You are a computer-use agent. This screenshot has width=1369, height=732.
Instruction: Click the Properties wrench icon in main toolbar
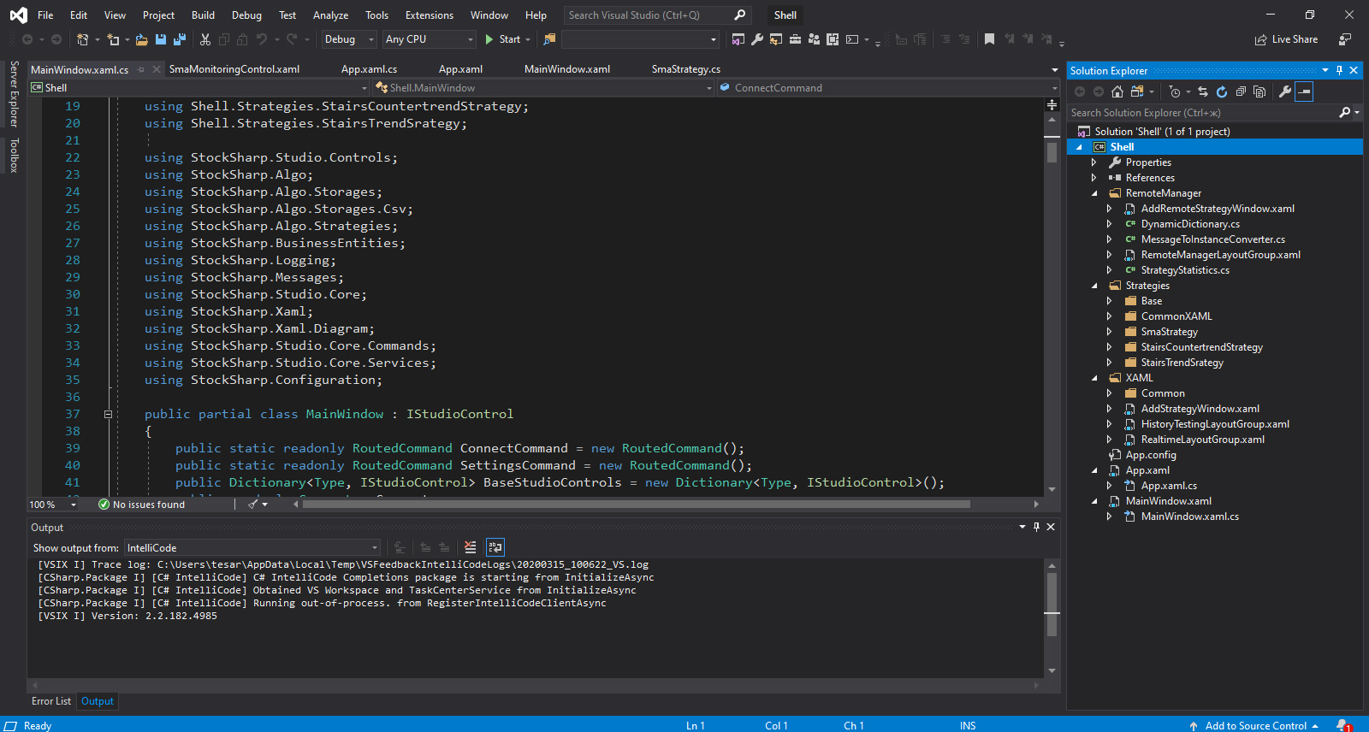(x=757, y=39)
